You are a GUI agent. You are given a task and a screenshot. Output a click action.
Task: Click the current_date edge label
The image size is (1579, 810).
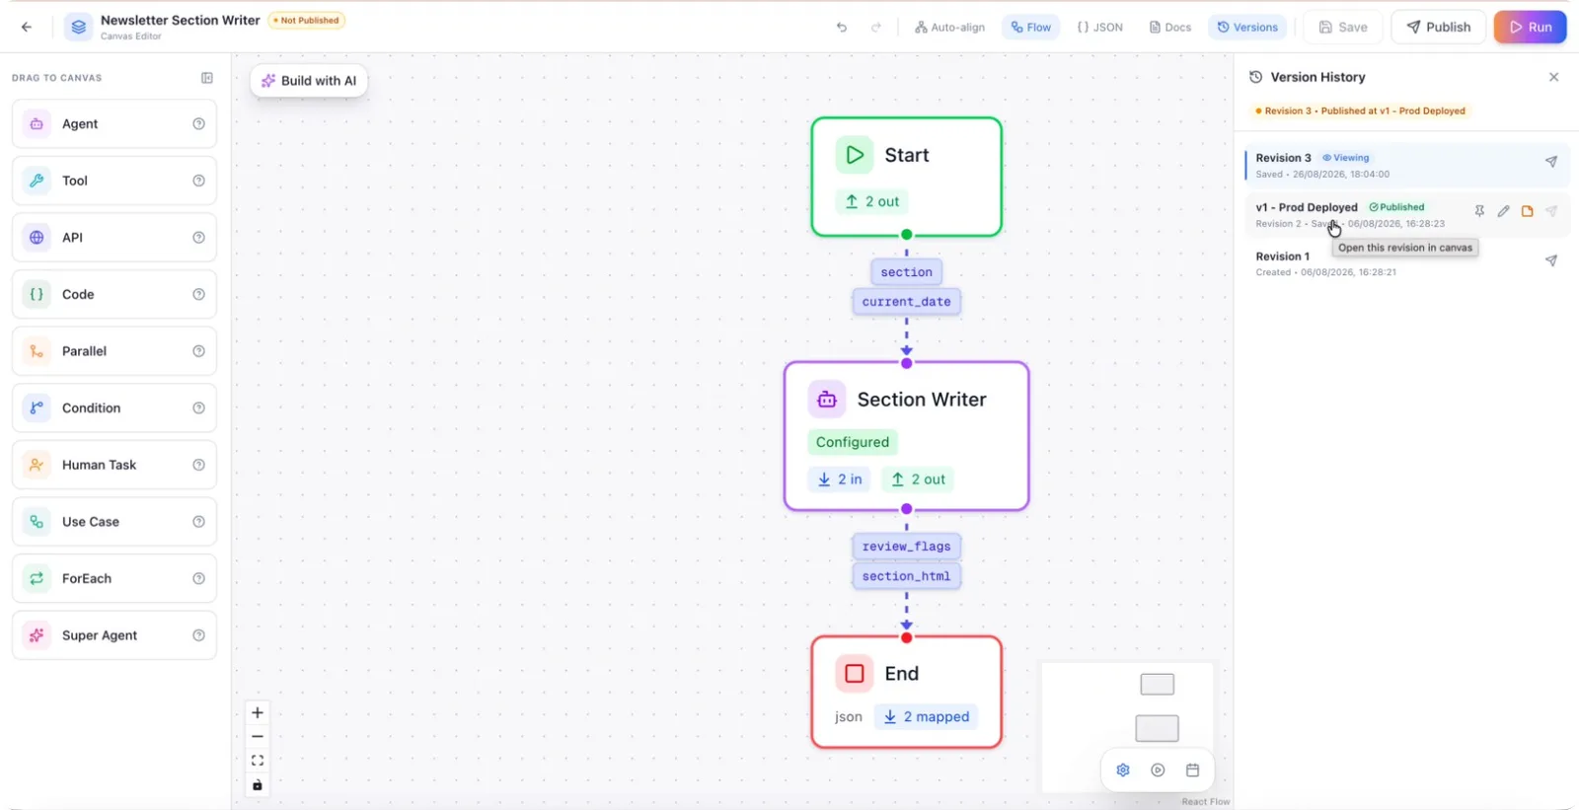click(906, 302)
